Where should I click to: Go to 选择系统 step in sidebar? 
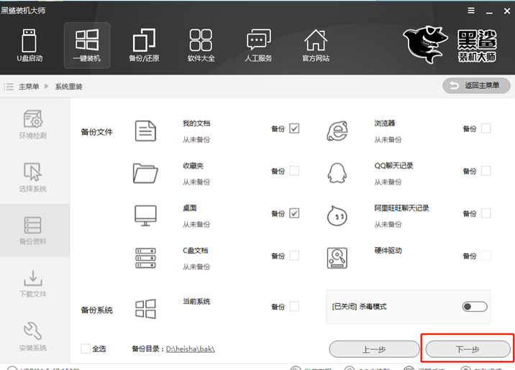(33, 177)
